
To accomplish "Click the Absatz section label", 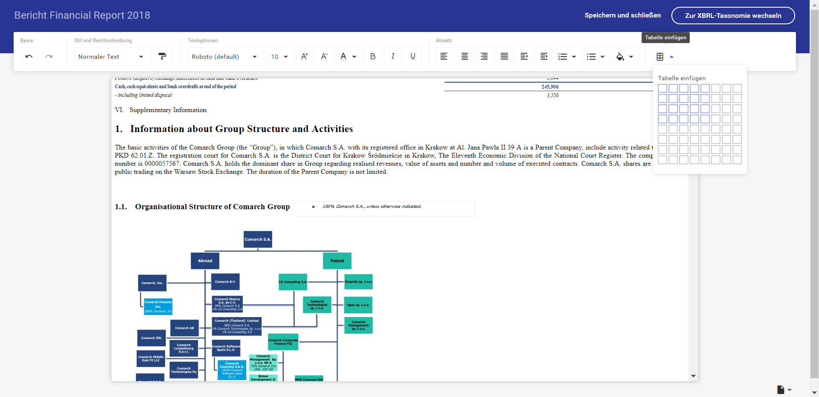I will point(444,40).
